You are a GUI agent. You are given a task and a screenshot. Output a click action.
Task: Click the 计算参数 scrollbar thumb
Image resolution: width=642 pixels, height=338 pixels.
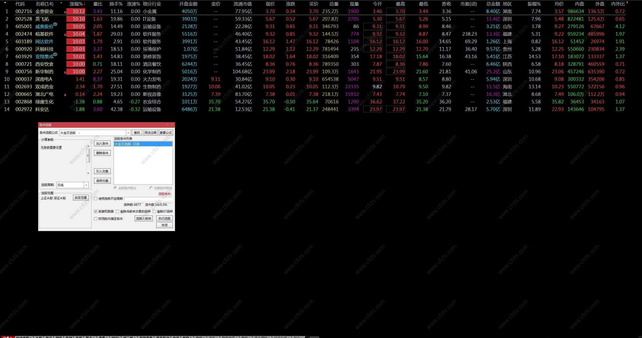click(x=88, y=156)
